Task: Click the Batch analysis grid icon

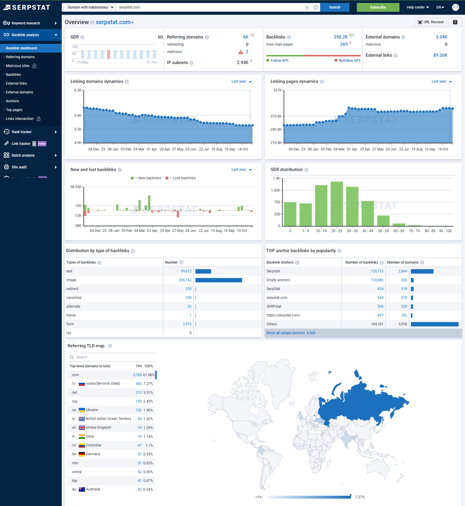Action: [6, 155]
